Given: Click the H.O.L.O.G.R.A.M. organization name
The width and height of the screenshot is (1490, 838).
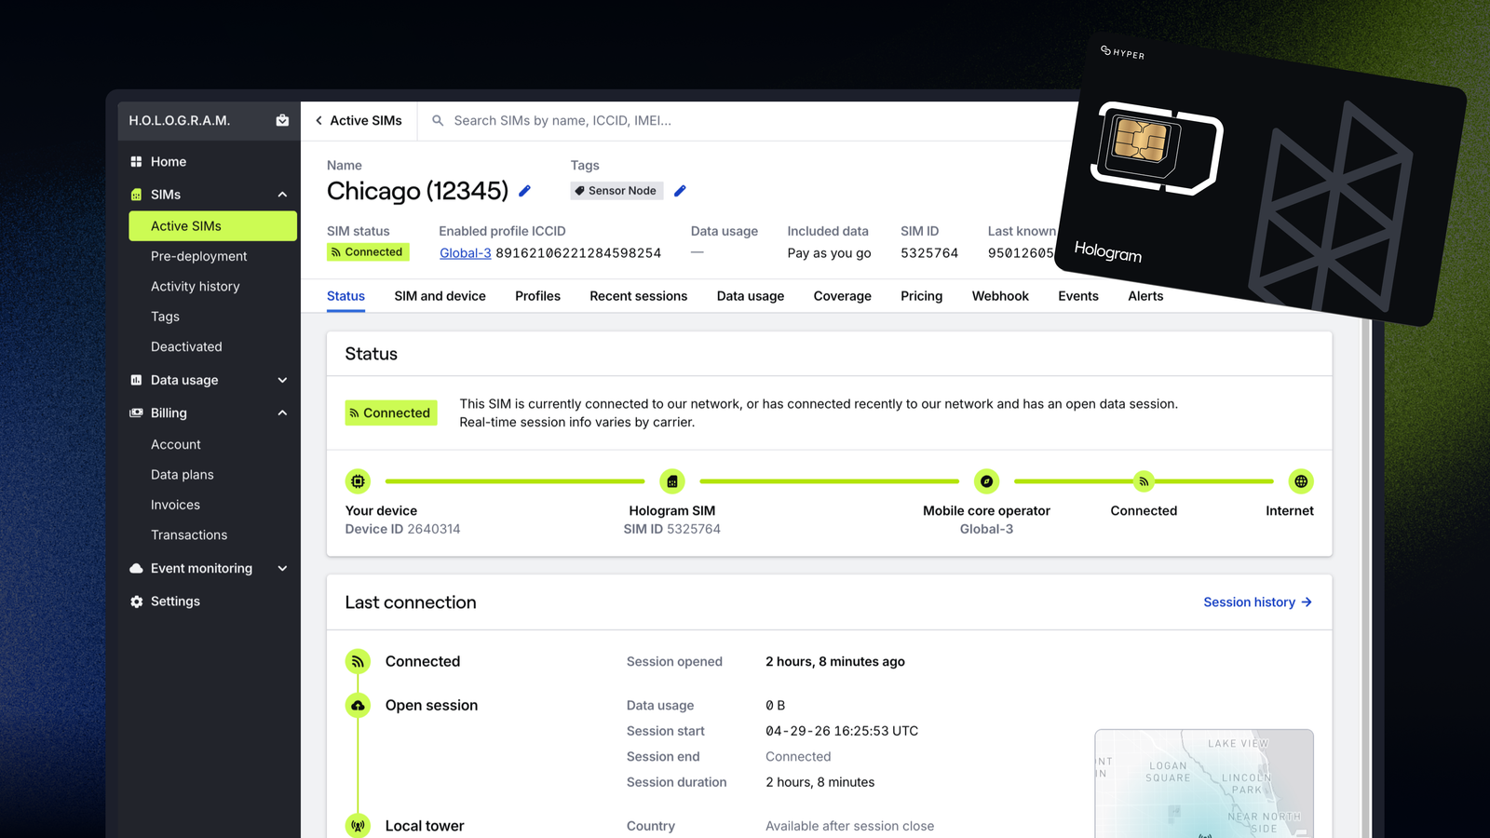Looking at the screenshot, I should [179, 121].
